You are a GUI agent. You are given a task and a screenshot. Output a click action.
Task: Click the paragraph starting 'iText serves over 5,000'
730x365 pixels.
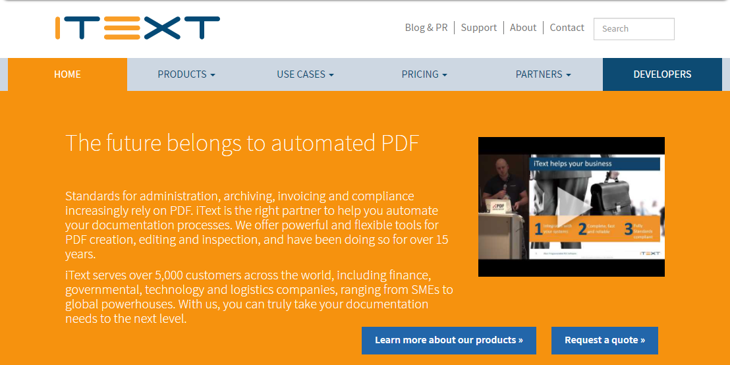click(259, 297)
